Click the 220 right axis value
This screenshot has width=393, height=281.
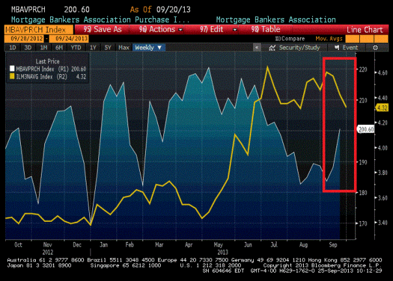pos(363,70)
